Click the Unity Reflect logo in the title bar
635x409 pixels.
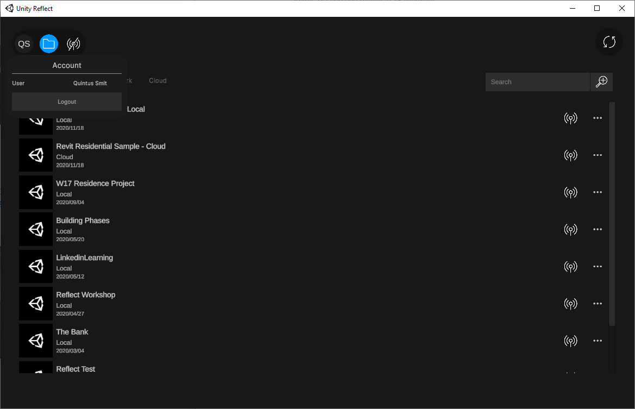(9, 8)
